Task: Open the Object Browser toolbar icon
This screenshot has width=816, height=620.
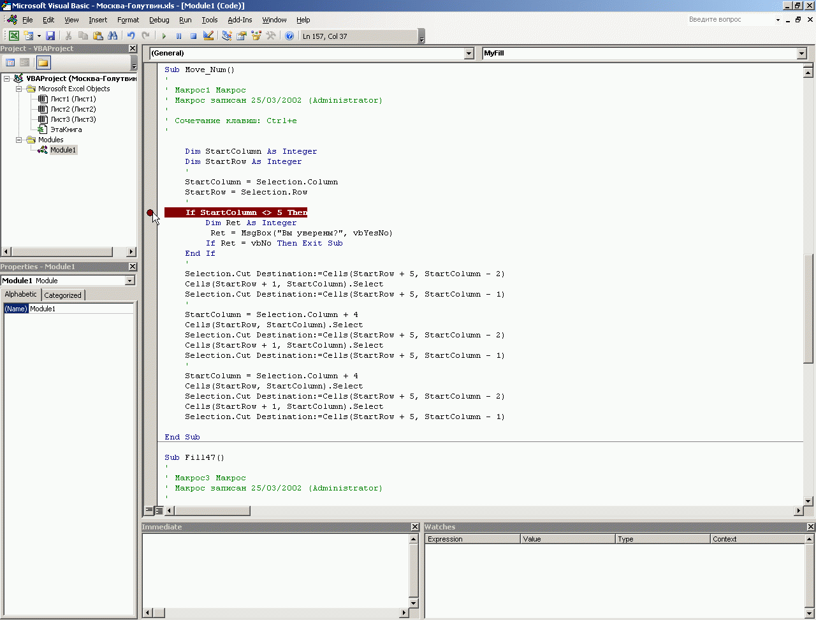Action: pyautogui.click(x=256, y=36)
